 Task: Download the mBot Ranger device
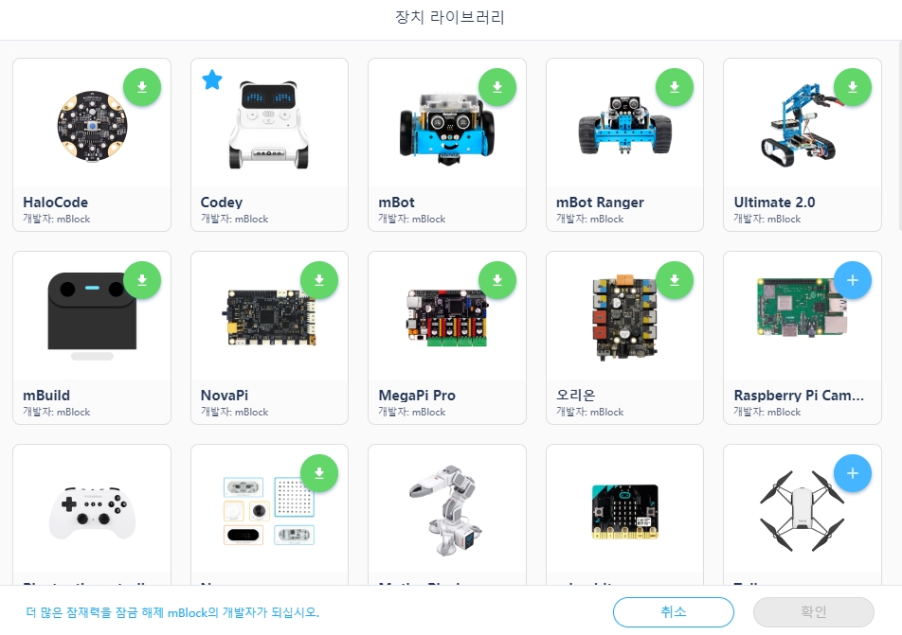coord(675,87)
